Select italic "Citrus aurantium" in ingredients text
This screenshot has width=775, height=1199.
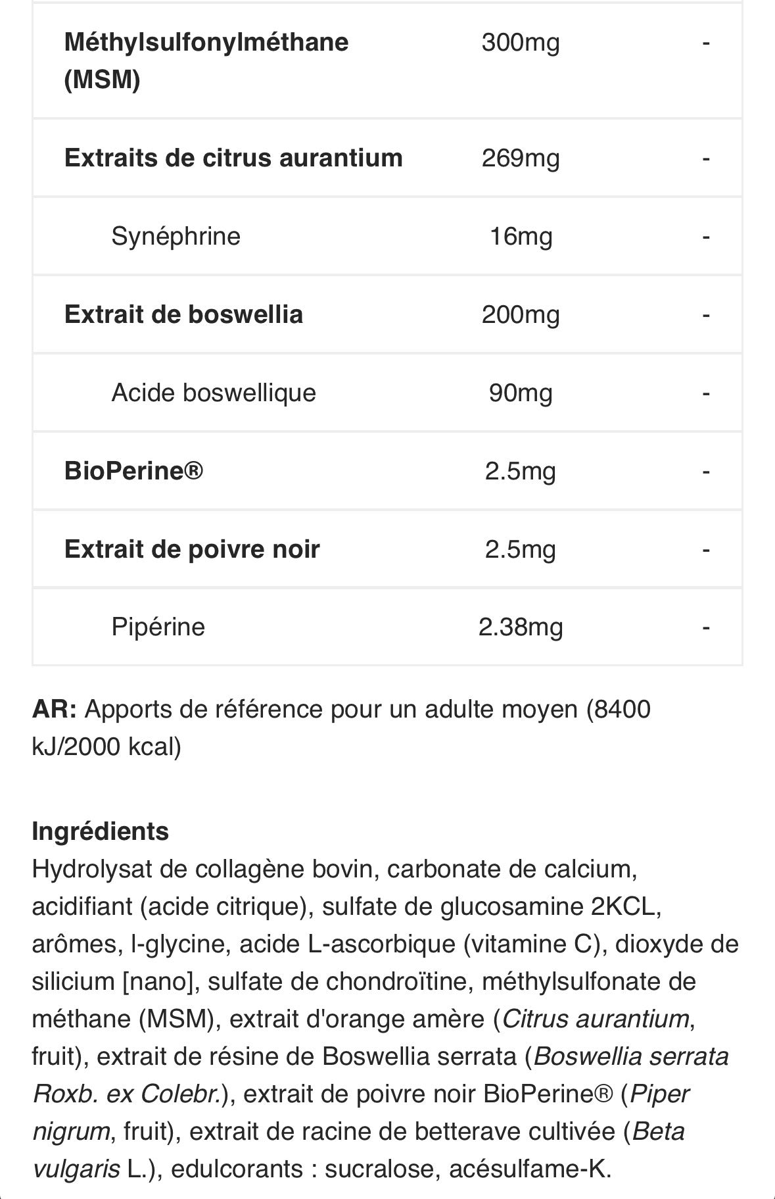tap(596, 1019)
